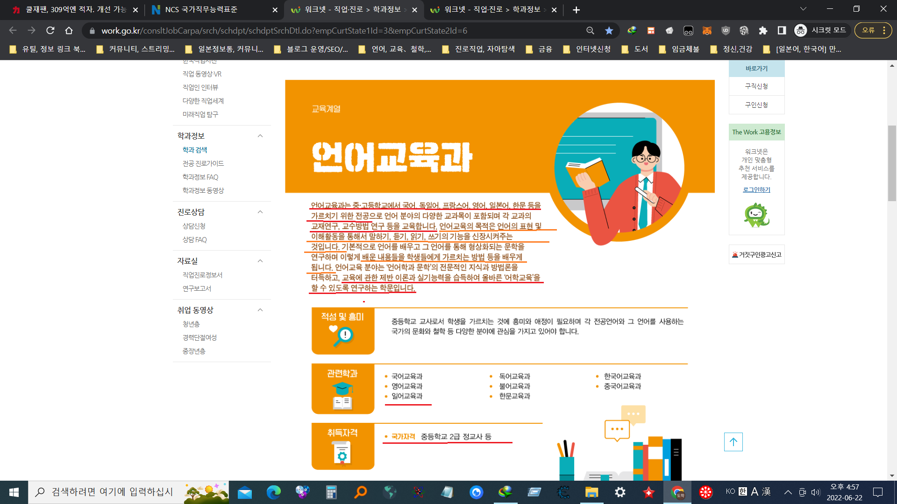The height and width of the screenshot is (504, 897).
Task: Open the new tab plus button
Action: (x=576, y=10)
